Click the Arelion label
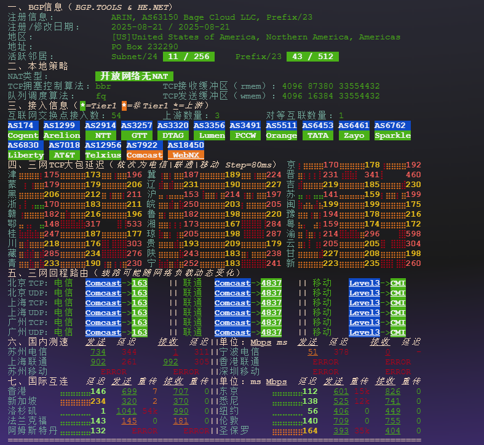 pyautogui.click(x=61, y=135)
